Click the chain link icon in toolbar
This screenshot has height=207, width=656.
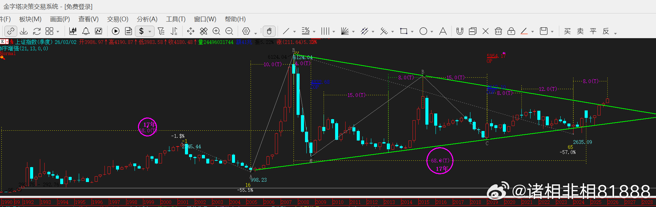coord(11,31)
